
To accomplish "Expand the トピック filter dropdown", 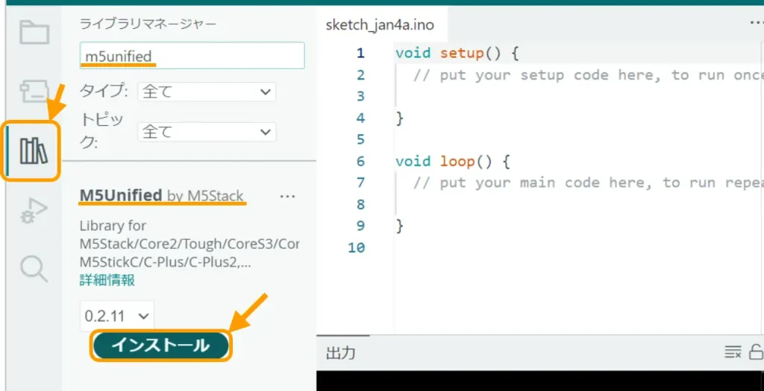I will [x=207, y=132].
